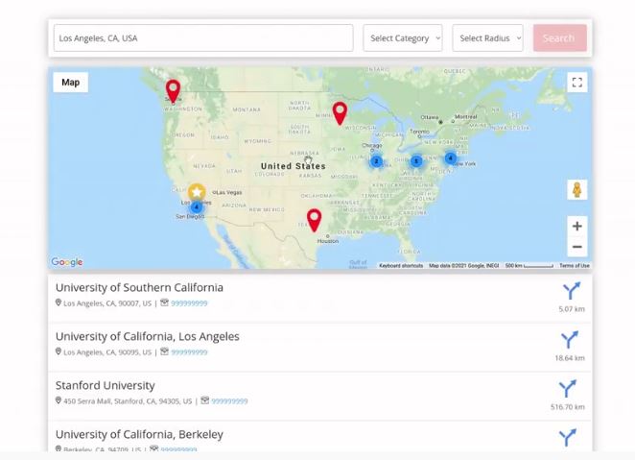Click phone number of UCLA listing
Screen dimensions: 635x460
point(189,352)
